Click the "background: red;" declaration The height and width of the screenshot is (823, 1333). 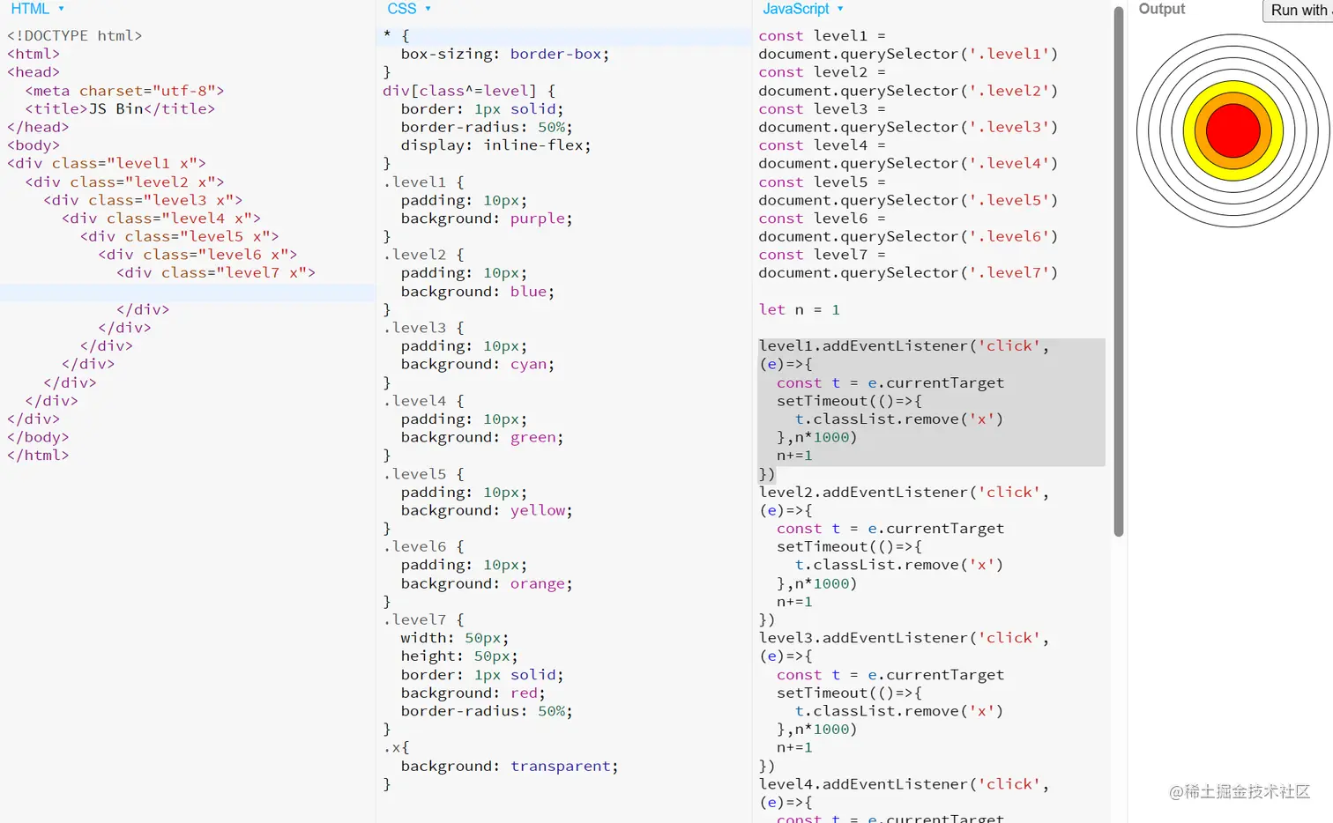click(x=473, y=693)
